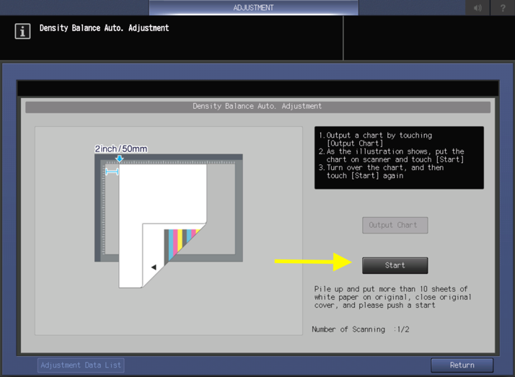The image size is (515, 377).
Task: Click the 2inch/50mm label
Action: [x=121, y=149]
